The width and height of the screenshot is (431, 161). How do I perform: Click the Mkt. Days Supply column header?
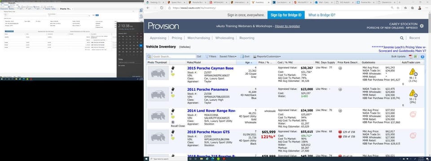tap(325, 63)
